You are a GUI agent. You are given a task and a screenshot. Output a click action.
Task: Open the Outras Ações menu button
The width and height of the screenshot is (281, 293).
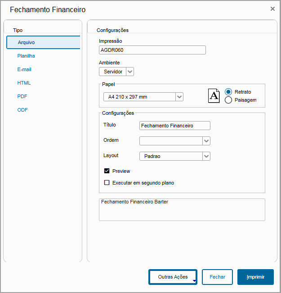coord(173,277)
